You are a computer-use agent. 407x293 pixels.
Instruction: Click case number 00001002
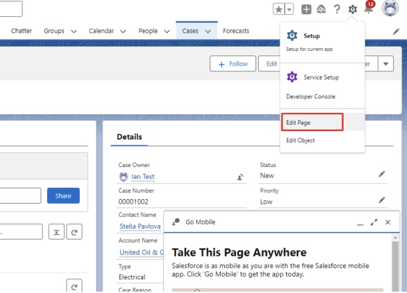tap(133, 202)
